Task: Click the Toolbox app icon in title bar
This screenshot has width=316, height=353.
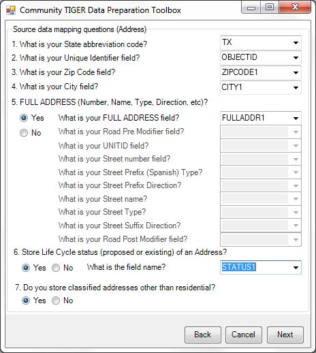Action: click(11, 10)
